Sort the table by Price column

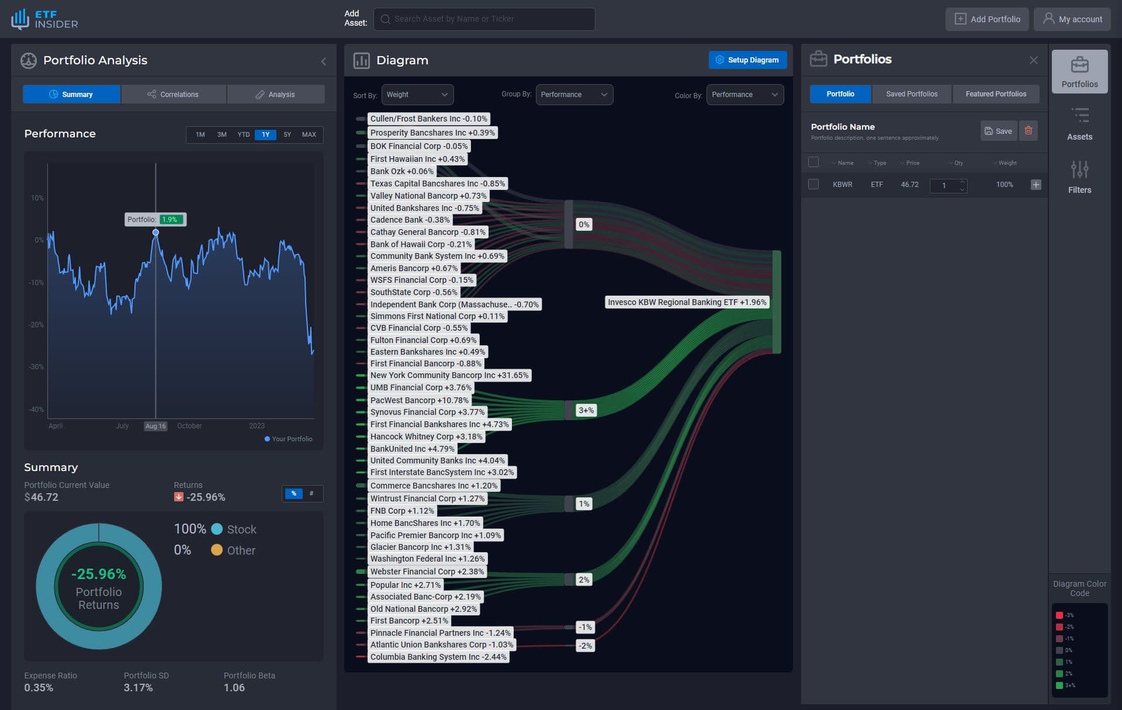909,163
